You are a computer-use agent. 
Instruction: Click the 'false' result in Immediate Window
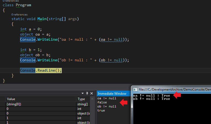(x=102, y=102)
